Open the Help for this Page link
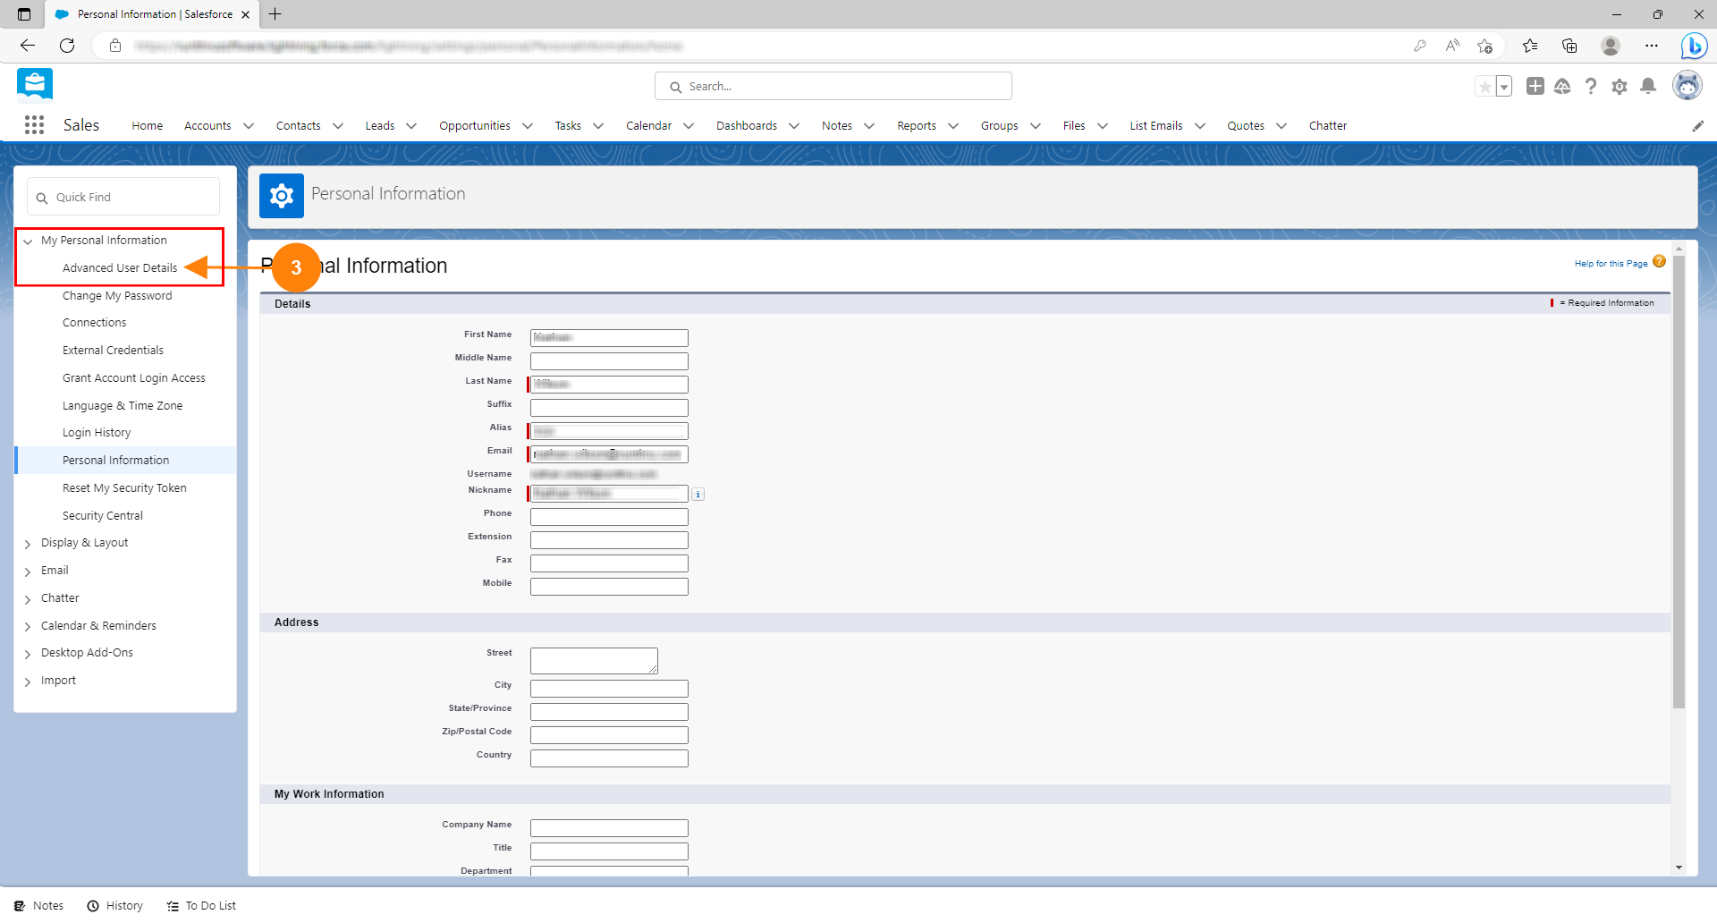 click(x=1611, y=264)
